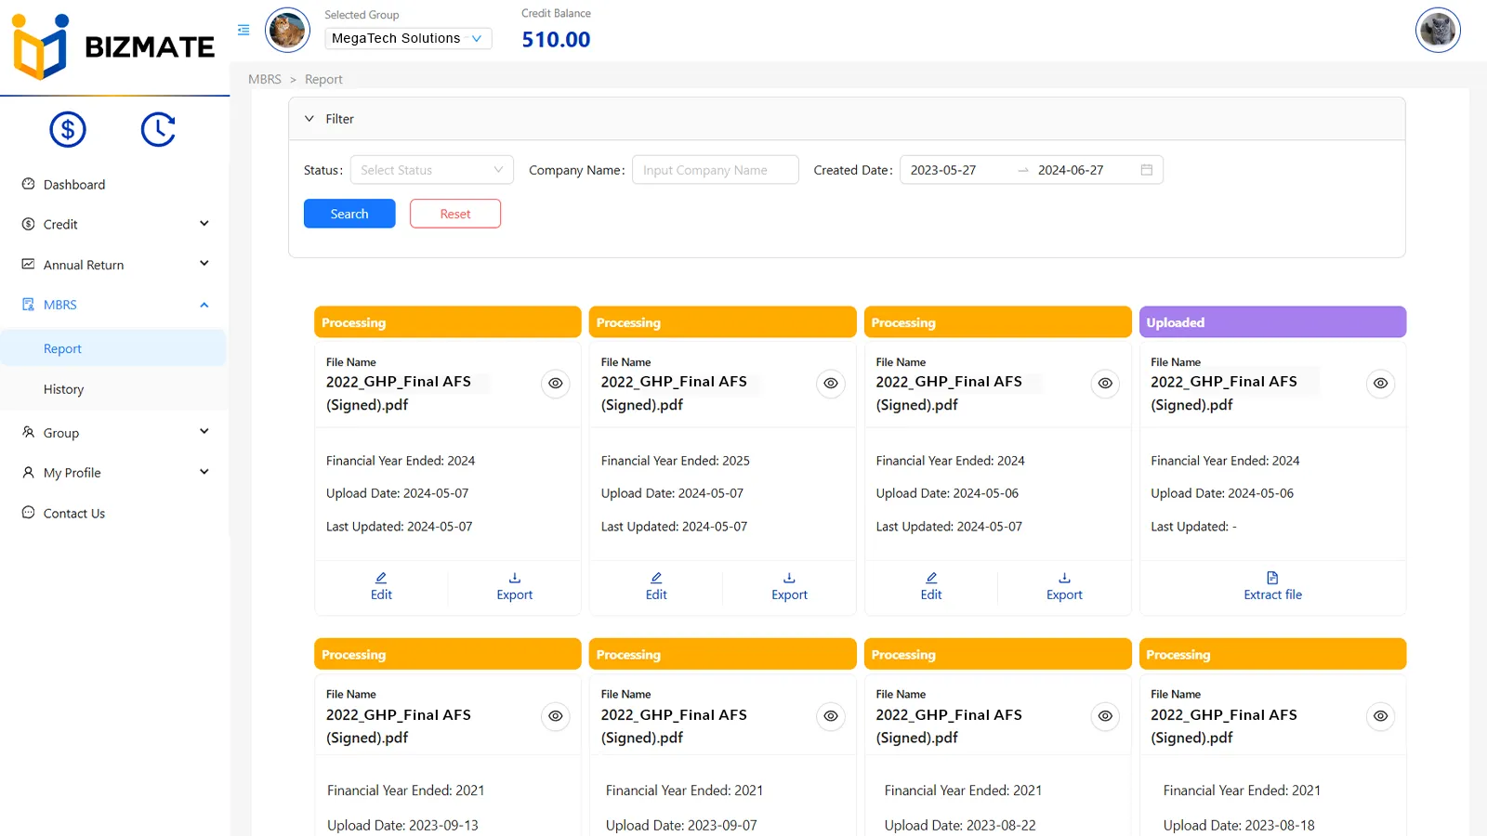Edit the report with Financial Year 2025
Image resolution: width=1487 pixels, height=836 pixels.
point(656,586)
